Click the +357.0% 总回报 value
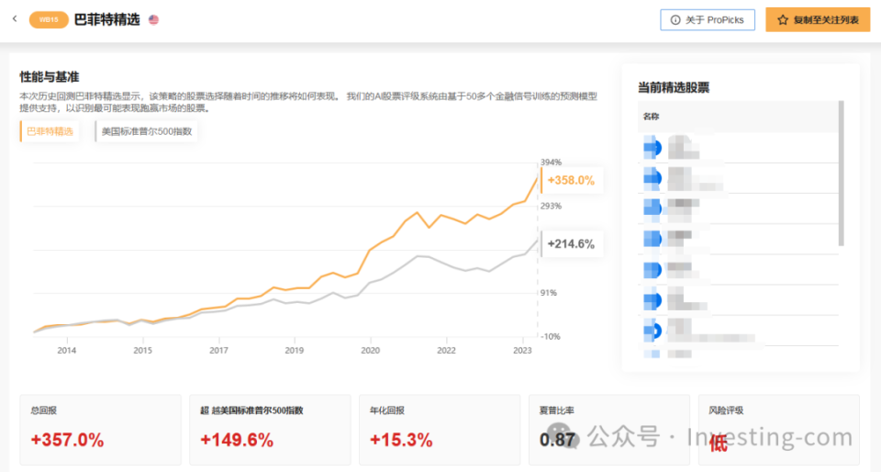The width and height of the screenshot is (881, 472). [67, 440]
